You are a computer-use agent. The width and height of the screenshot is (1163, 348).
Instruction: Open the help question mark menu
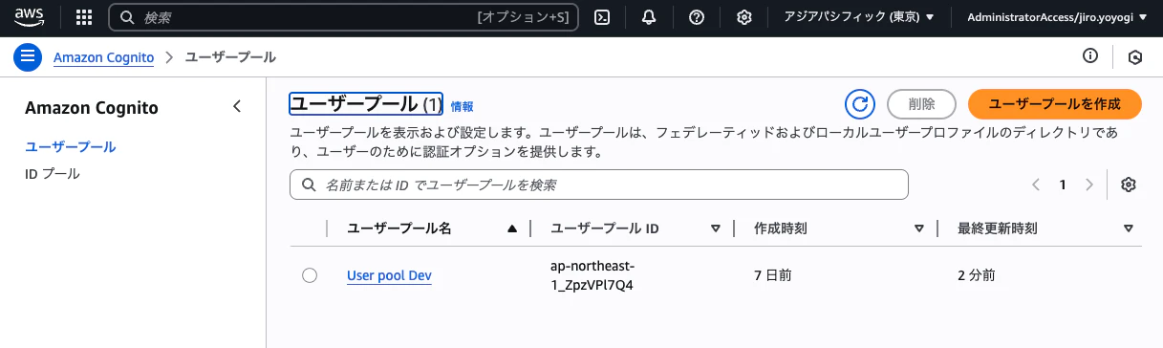click(x=697, y=17)
